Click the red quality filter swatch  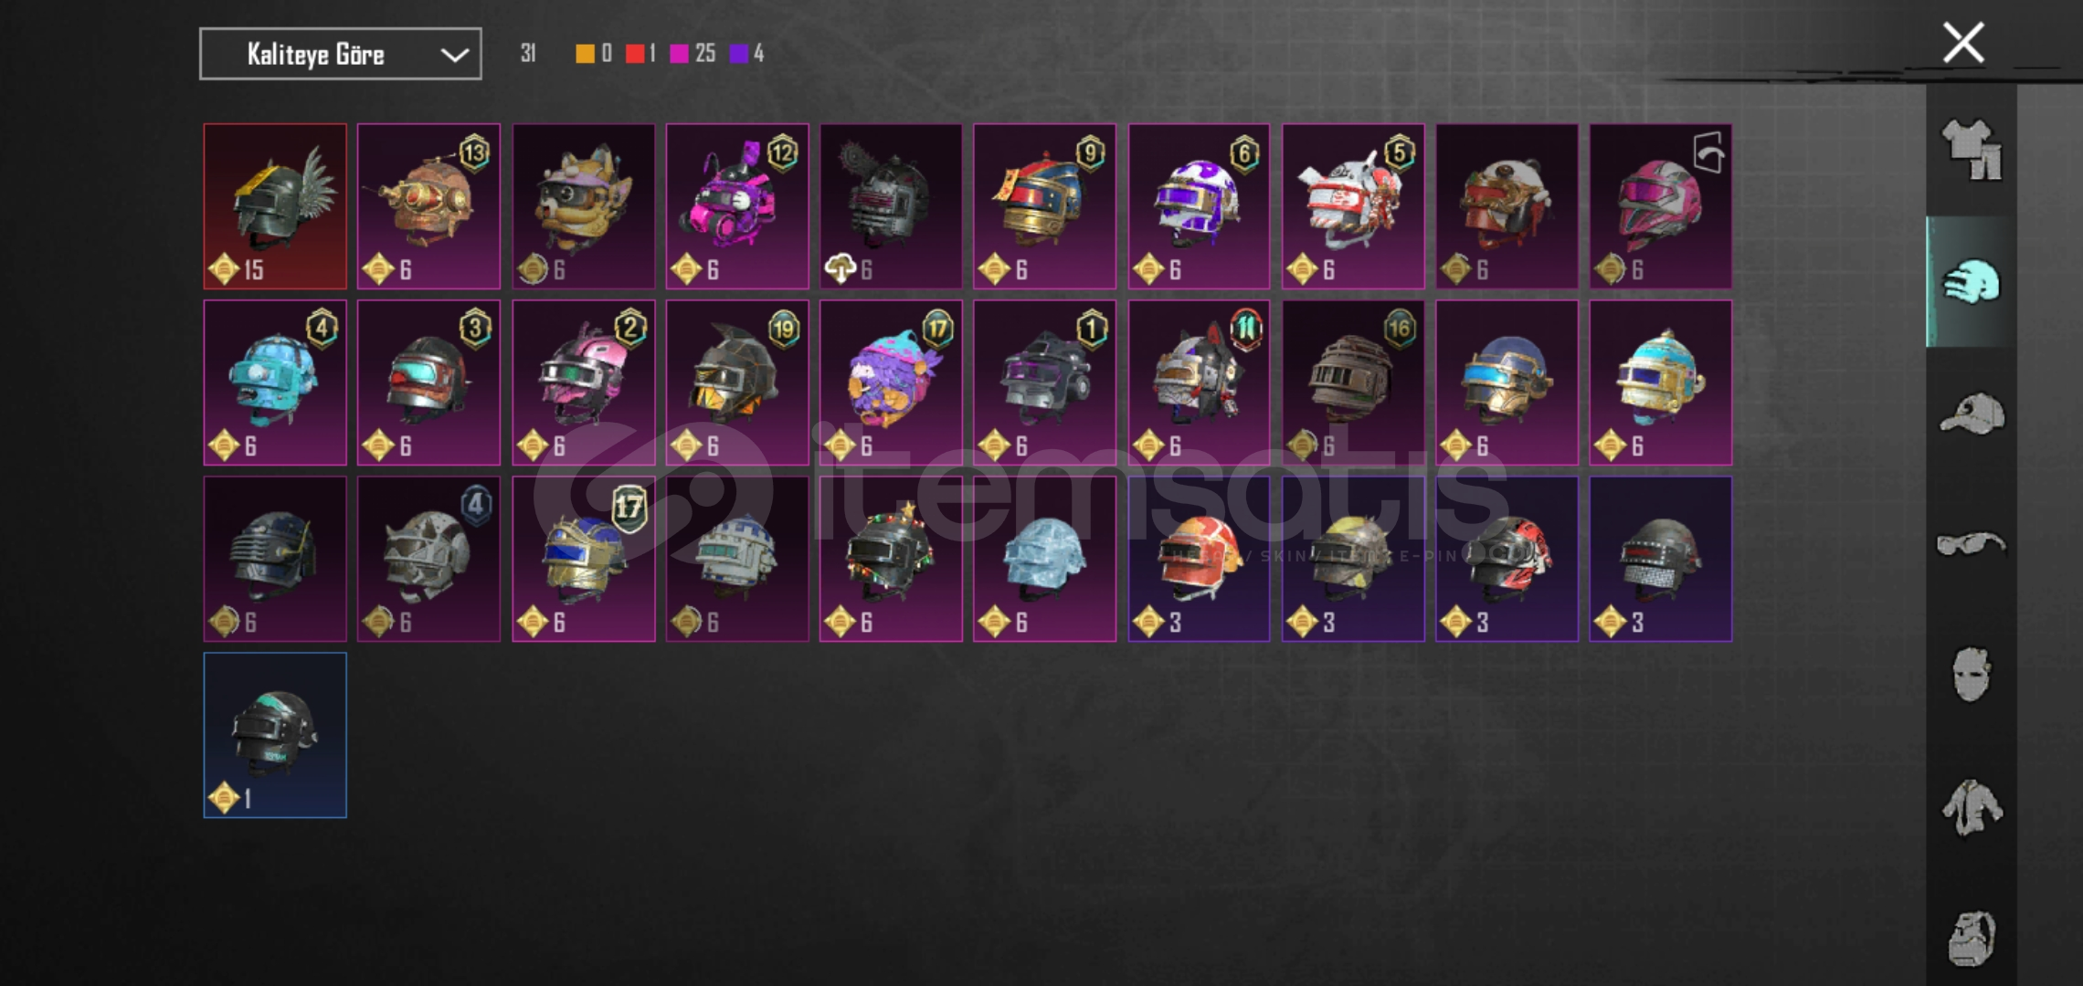pos(635,54)
